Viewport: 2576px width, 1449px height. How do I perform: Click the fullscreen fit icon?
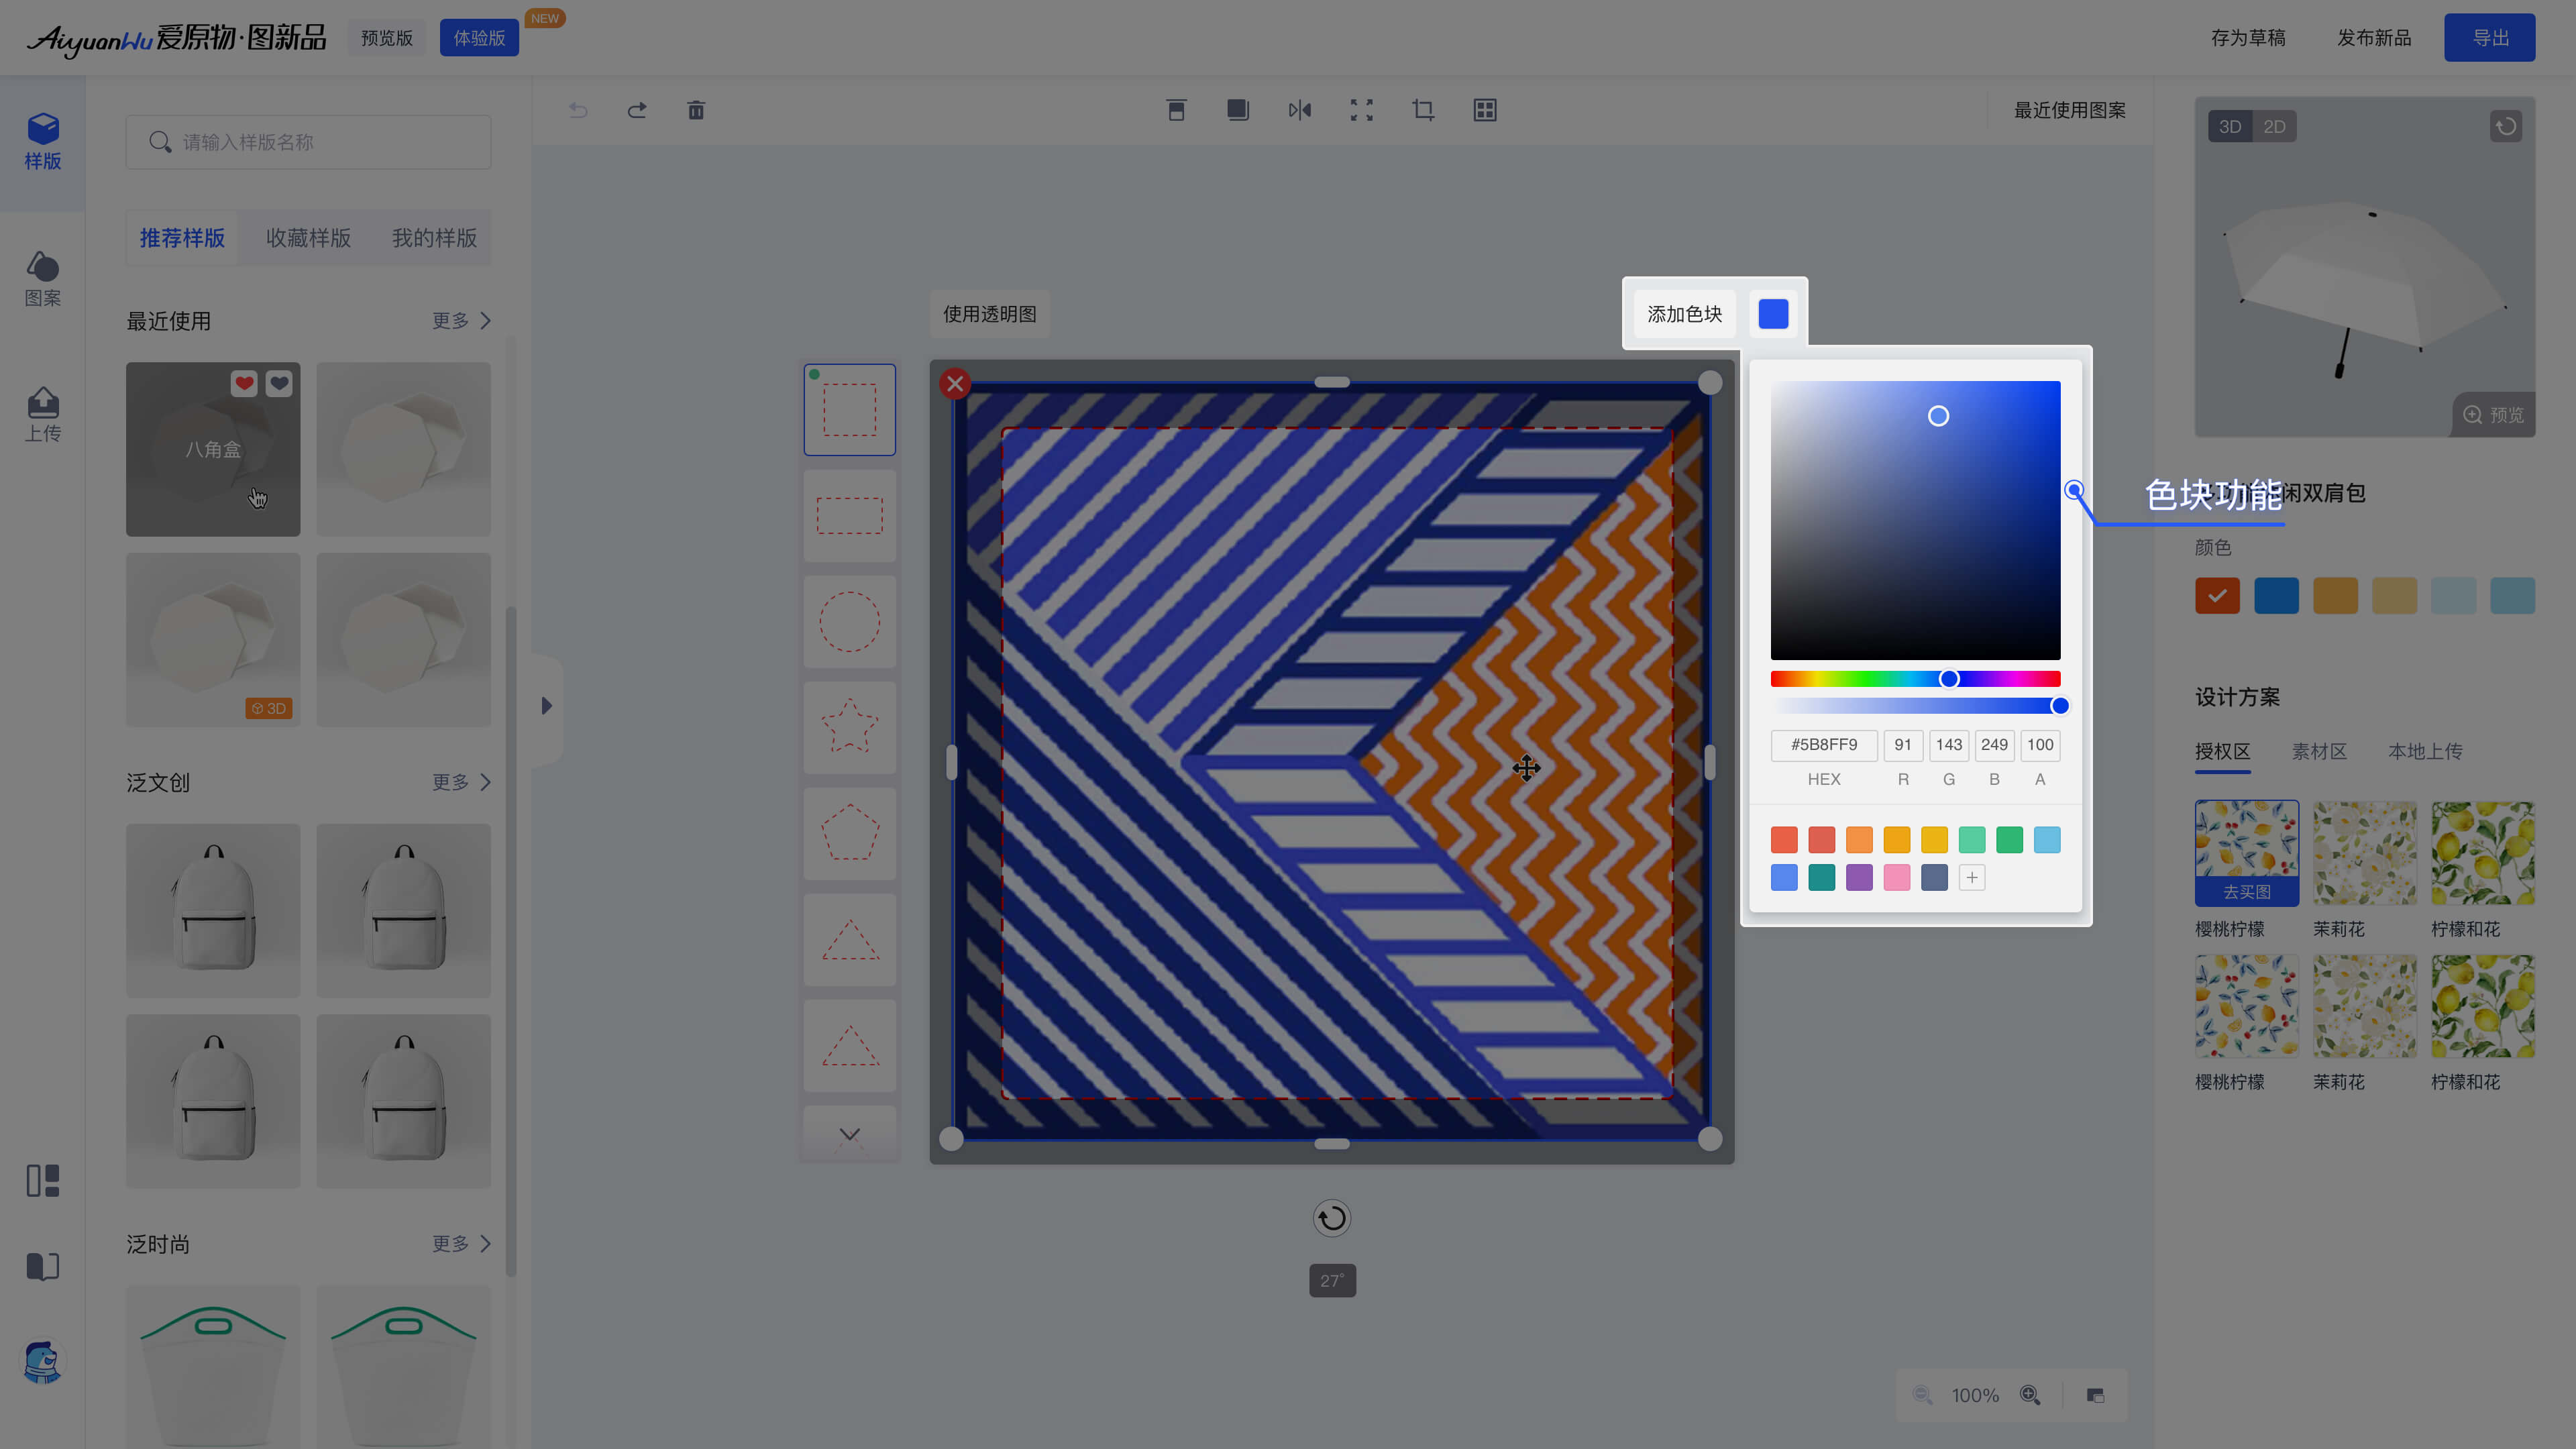pyautogui.click(x=1361, y=110)
